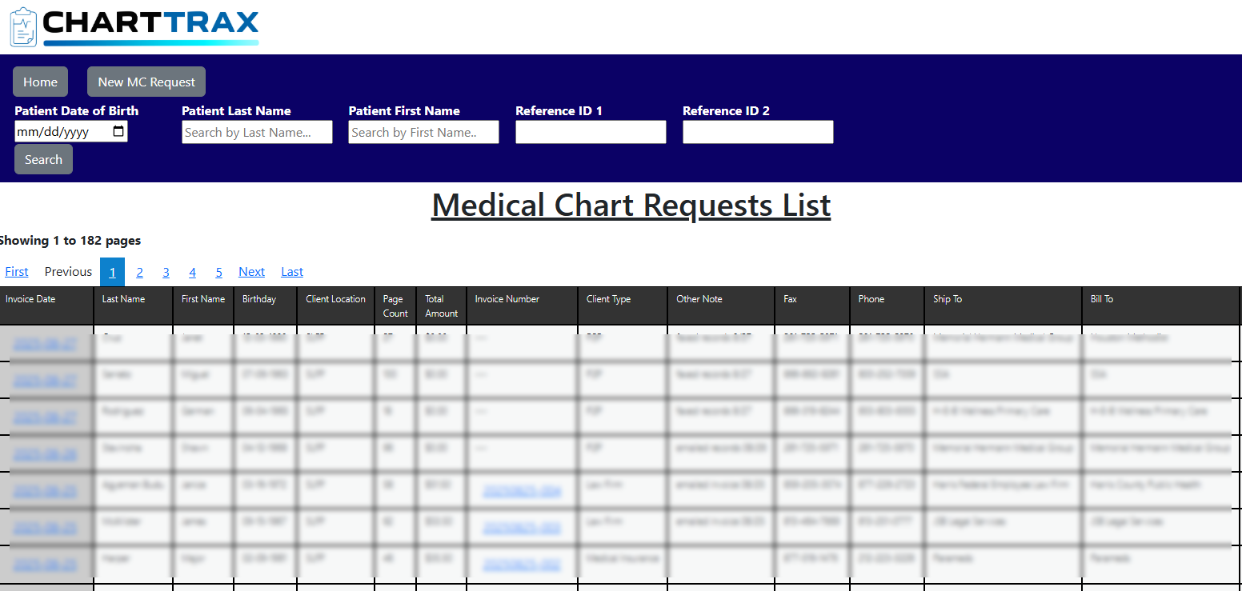The width and height of the screenshot is (1242, 591).
Task: Go to page 5
Action: [x=218, y=272]
